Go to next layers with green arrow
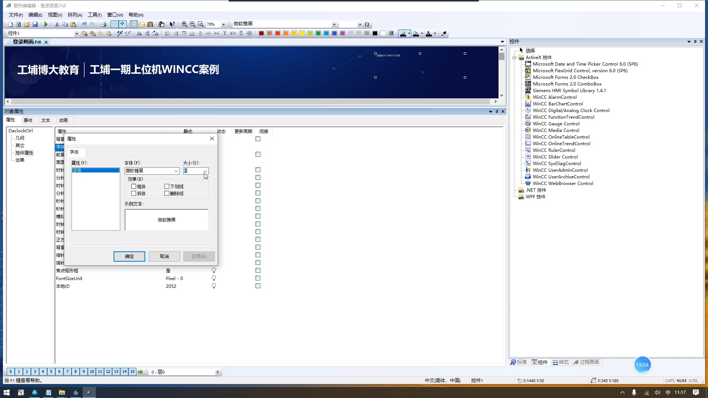The width and height of the screenshot is (708, 398). click(x=140, y=372)
